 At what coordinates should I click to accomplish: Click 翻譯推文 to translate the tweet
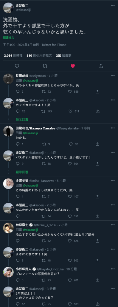pyautogui.click(x=9, y=37)
